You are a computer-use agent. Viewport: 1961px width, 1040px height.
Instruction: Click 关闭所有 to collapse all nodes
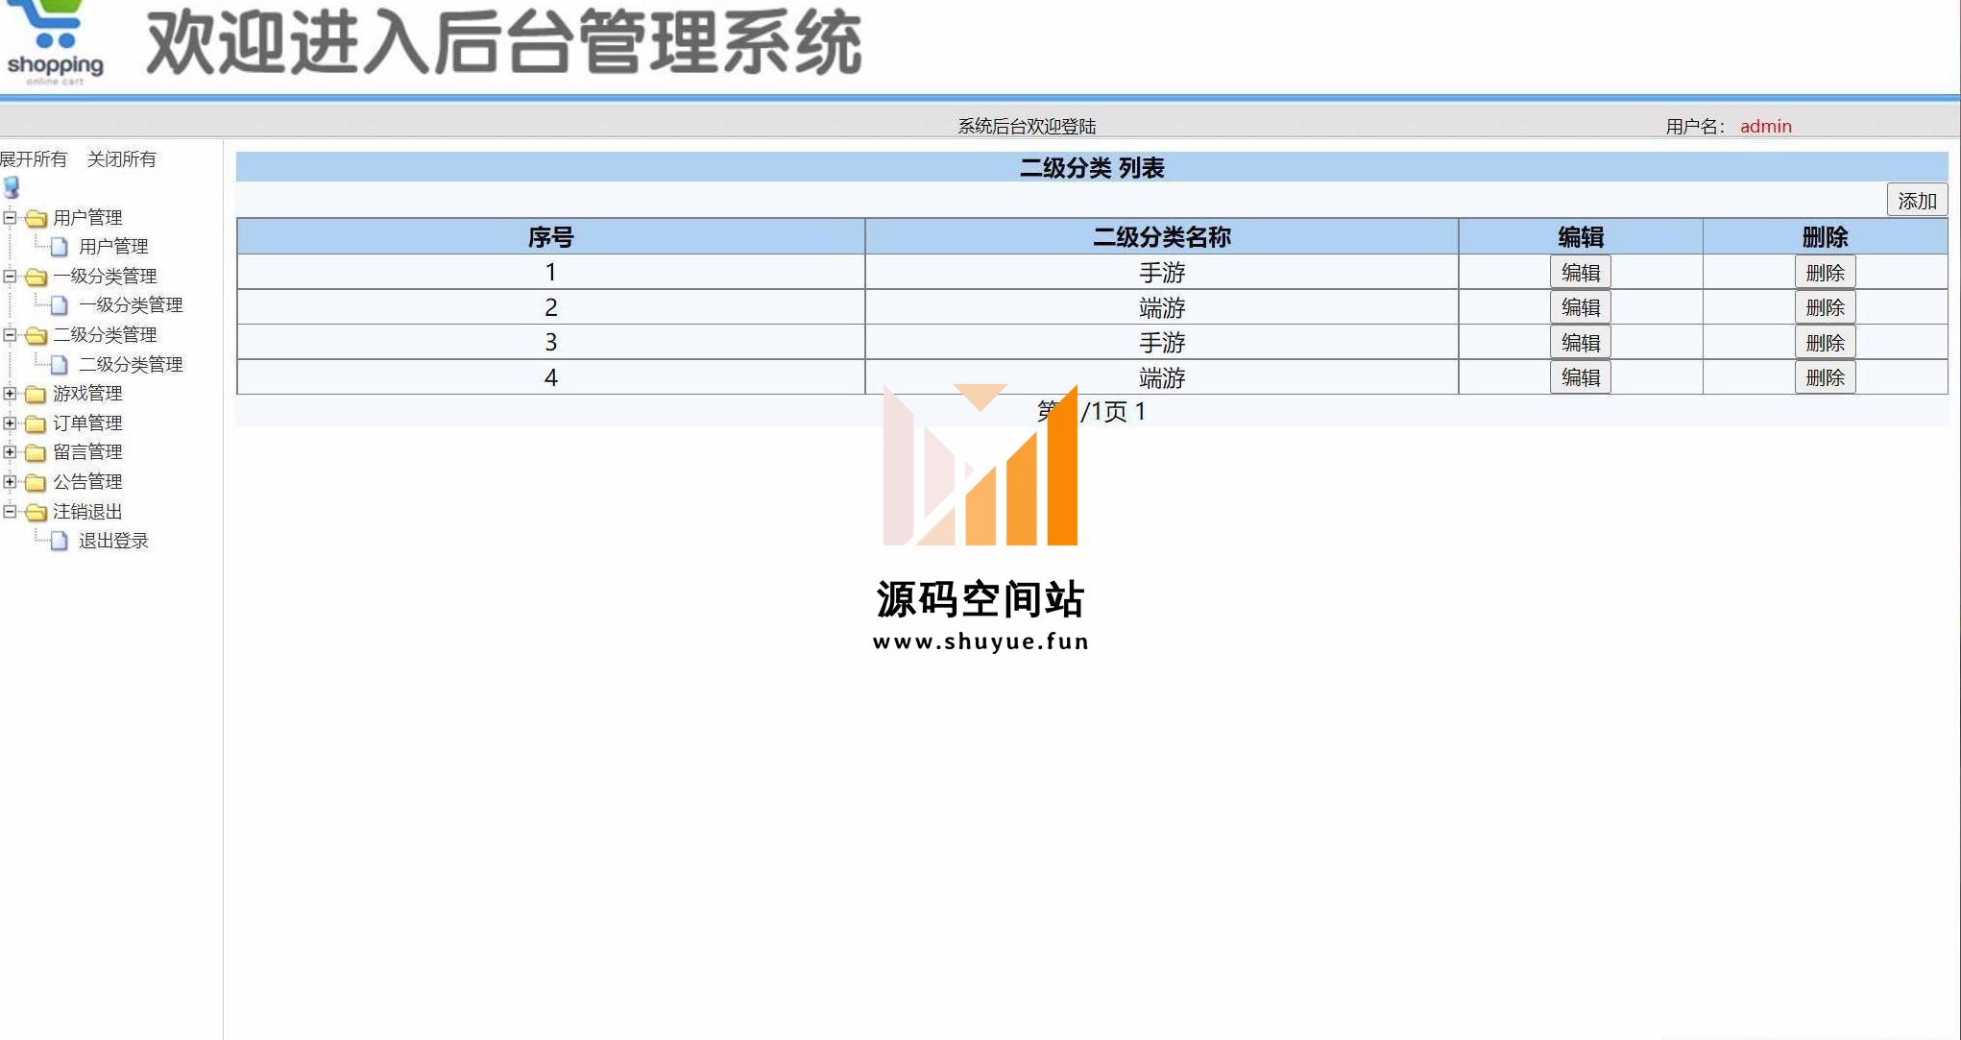121,159
